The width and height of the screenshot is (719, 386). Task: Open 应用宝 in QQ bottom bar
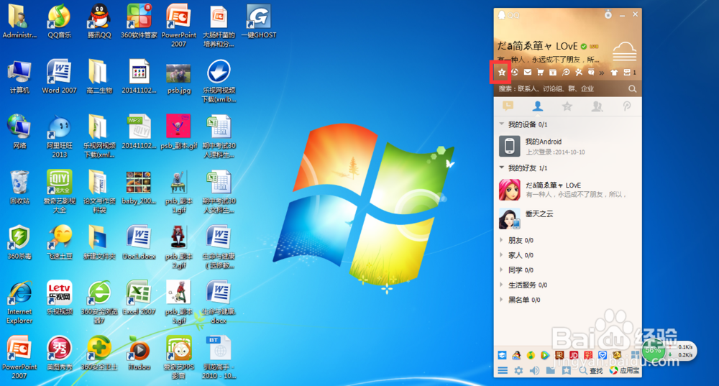[624, 370]
